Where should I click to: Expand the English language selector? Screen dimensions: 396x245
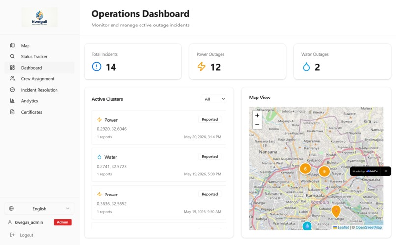point(39,208)
